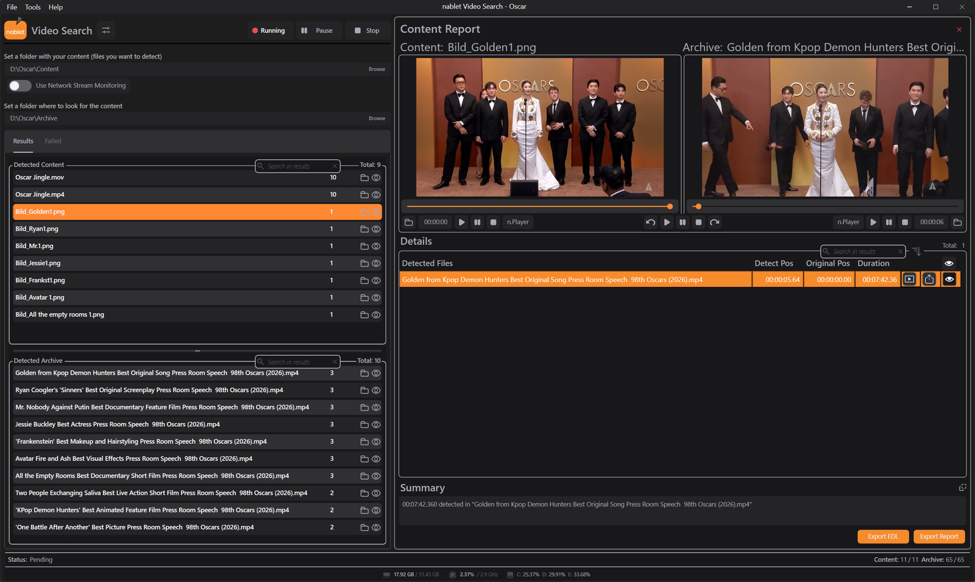Toggle eye icon for Avatar Fire and Ash row
This screenshot has width=975, height=582.
376,459
